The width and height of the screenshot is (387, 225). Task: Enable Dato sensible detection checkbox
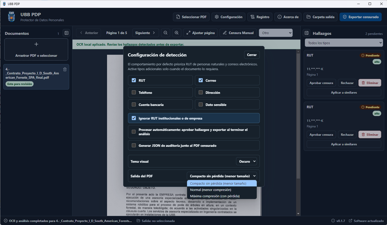201,104
